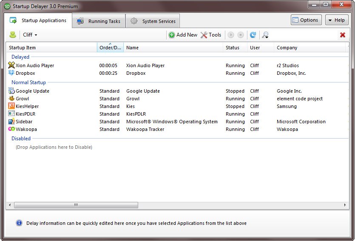Sort by Status column header

235,48
